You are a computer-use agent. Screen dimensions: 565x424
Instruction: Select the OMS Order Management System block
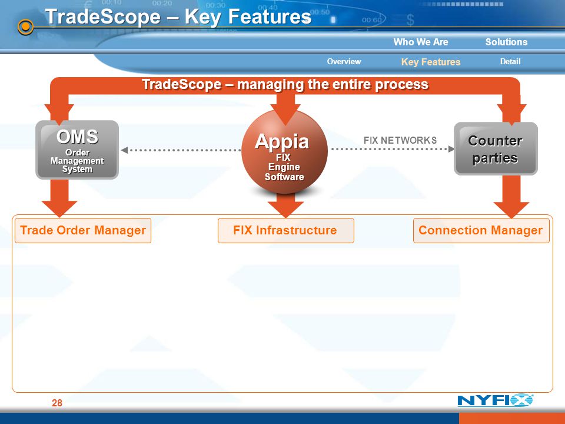tap(77, 150)
